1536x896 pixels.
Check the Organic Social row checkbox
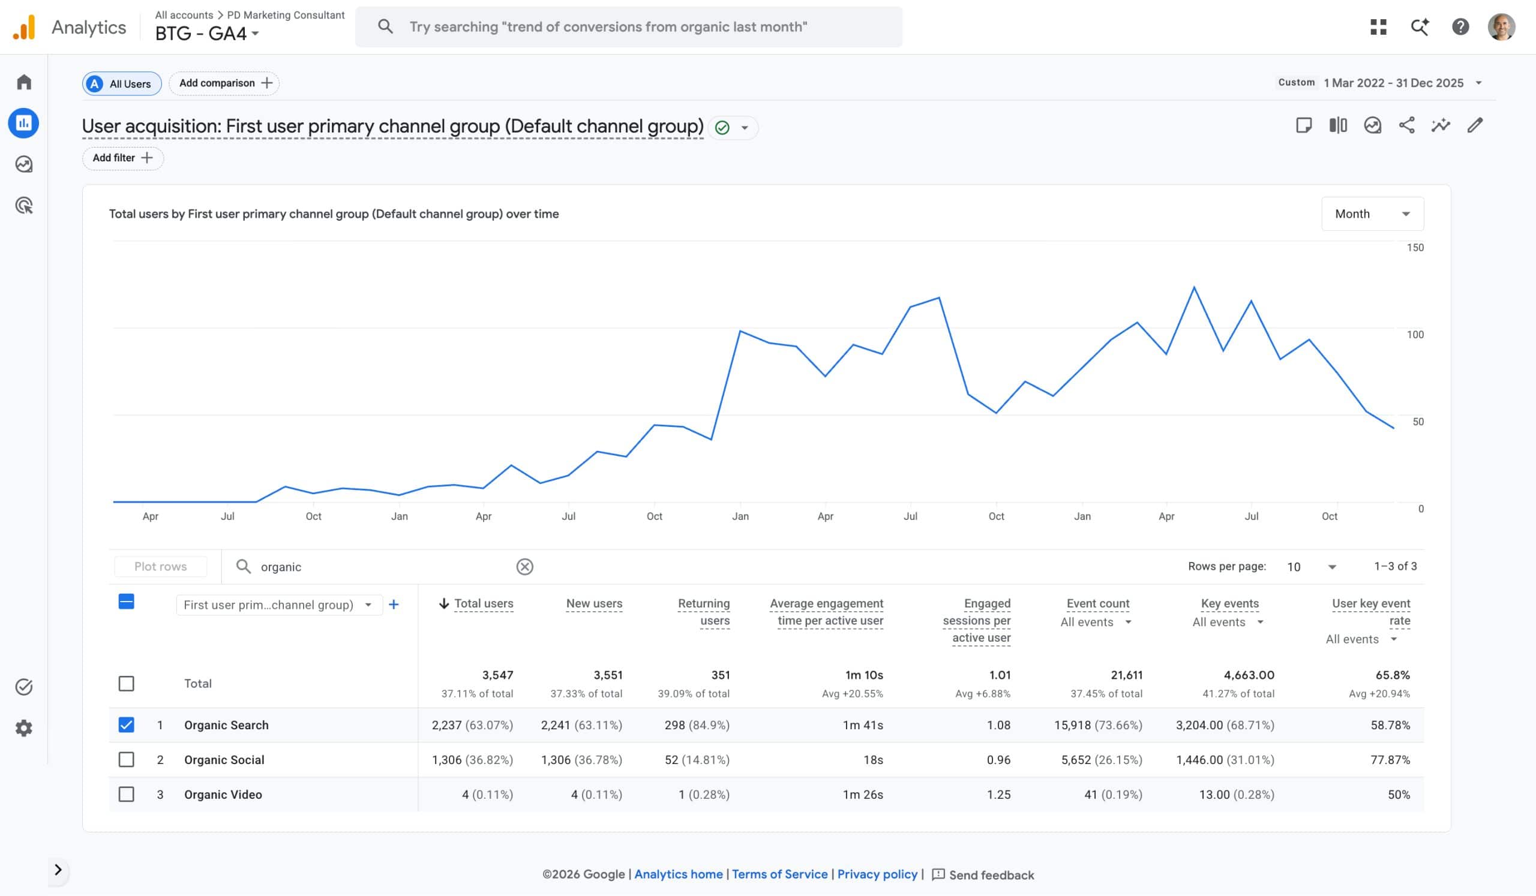126,760
